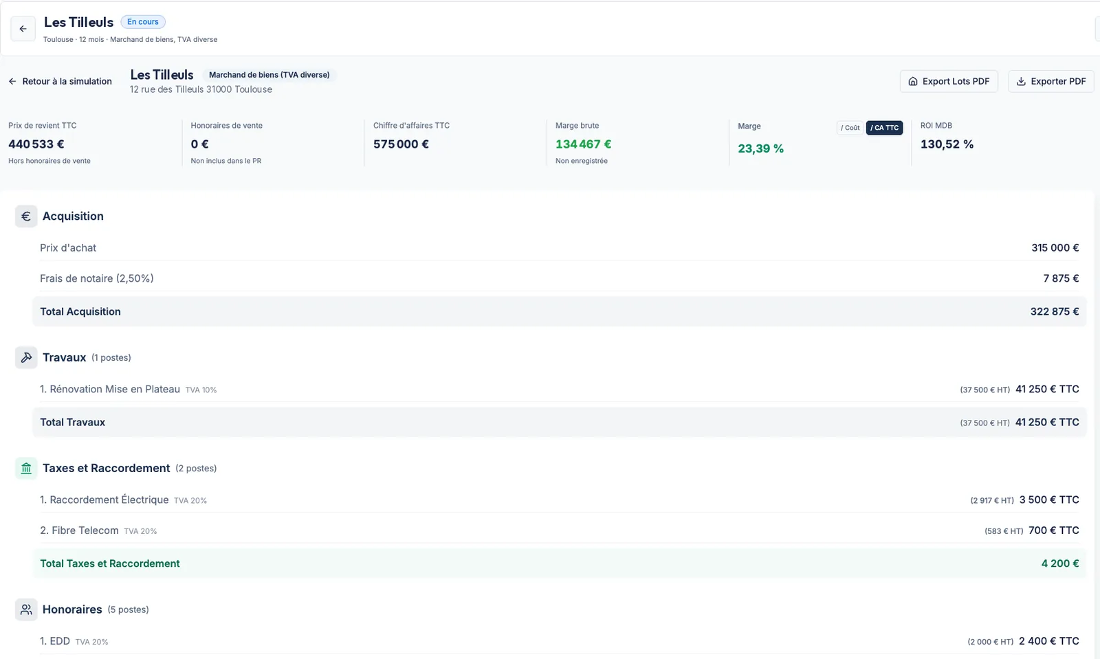The height and width of the screenshot is (659, 1100).
Task: Expand the Honoraires section title
Action: pyautogui.click(x=72, y=610)
